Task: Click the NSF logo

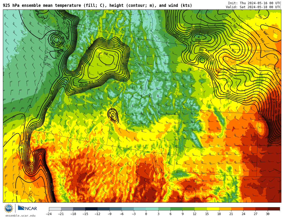Action: pyautogui.click(x=9, y=208)
